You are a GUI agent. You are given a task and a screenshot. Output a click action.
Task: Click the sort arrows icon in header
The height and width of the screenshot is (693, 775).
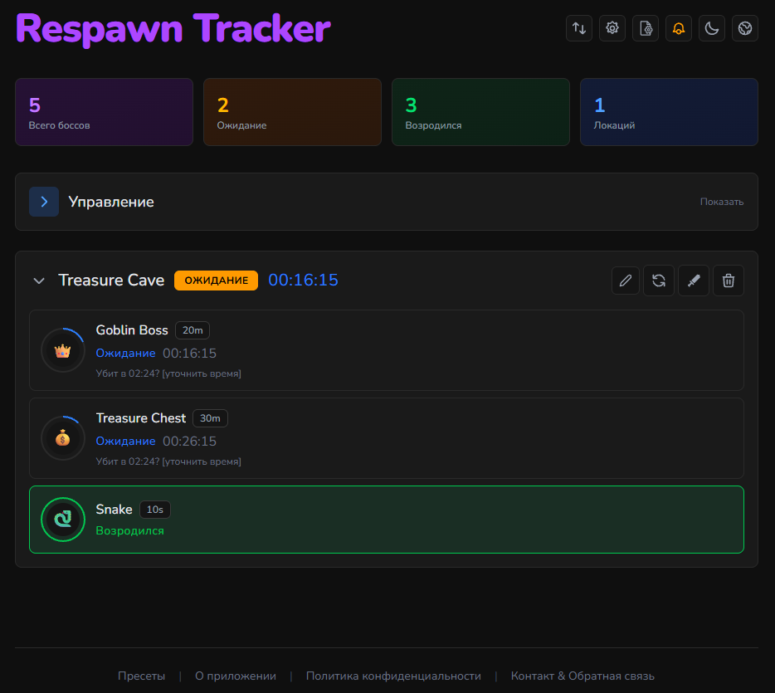coord(579,28)
